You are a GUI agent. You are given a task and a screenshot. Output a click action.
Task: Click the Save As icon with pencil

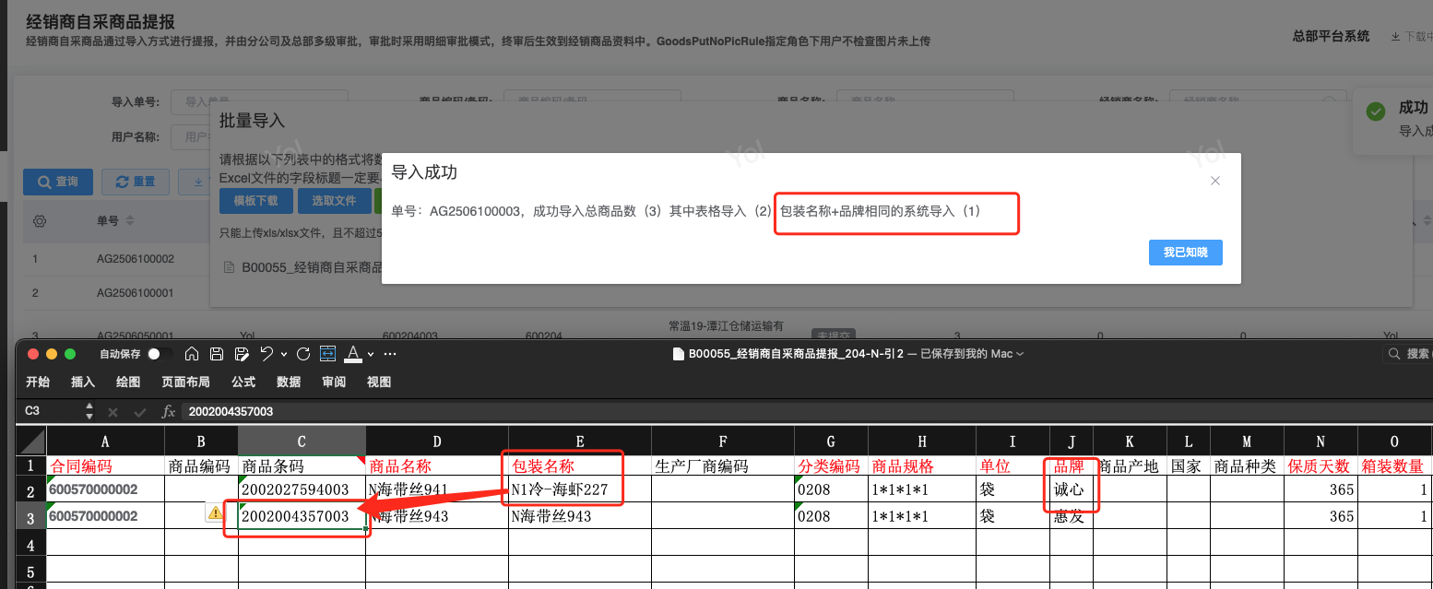tap(242, 354)
